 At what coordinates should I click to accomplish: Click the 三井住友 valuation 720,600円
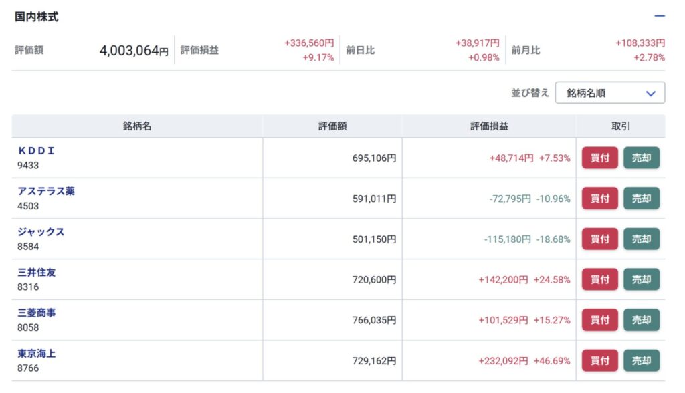tap(375, 280)
